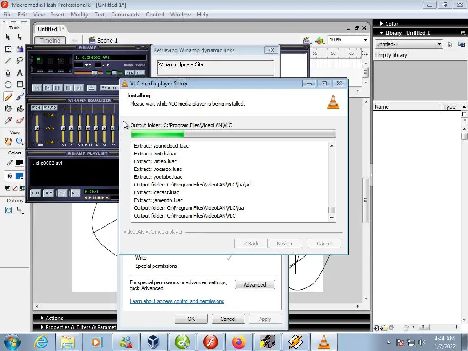Select the Lasso tool
This screenshot has width=468, height=351.
pos(20,61)
